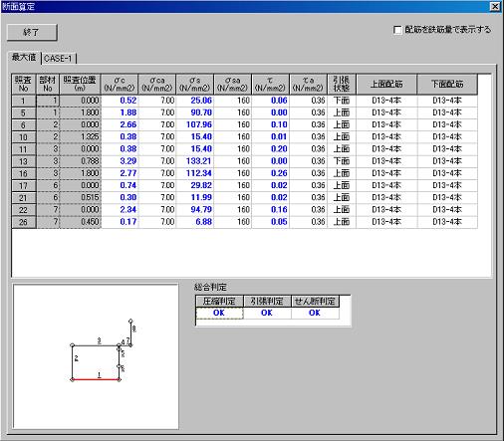Click the 終了 button

pyautogui.click(x=32, y=32)
